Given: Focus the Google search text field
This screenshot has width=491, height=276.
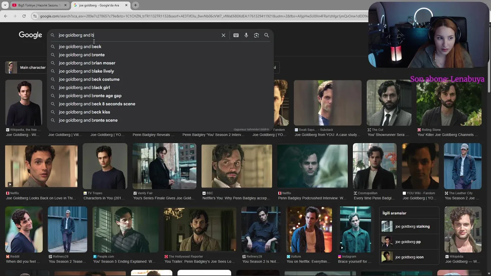Looking at the screenshot, I should 138,35.
